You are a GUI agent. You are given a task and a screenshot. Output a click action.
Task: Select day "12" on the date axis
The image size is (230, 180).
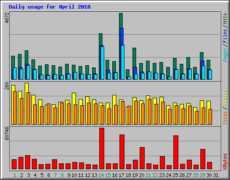[88, 175]
